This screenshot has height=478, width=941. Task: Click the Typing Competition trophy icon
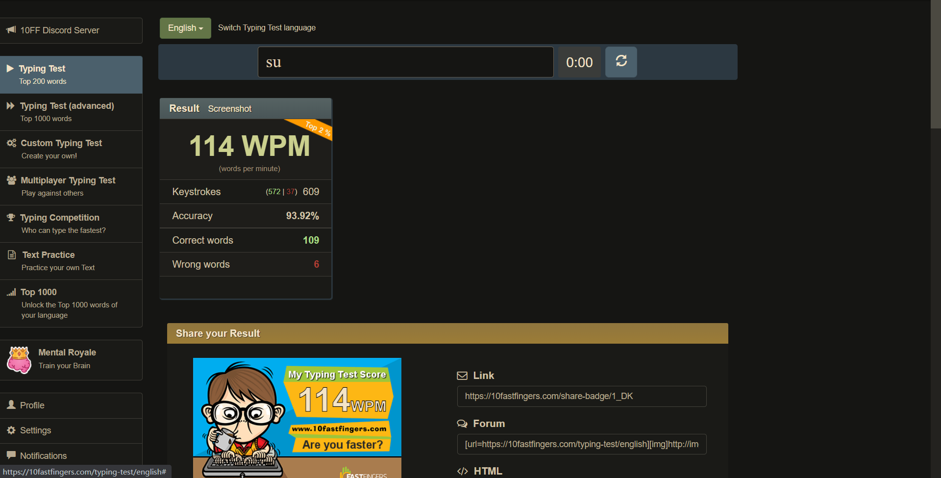[11, 218]
